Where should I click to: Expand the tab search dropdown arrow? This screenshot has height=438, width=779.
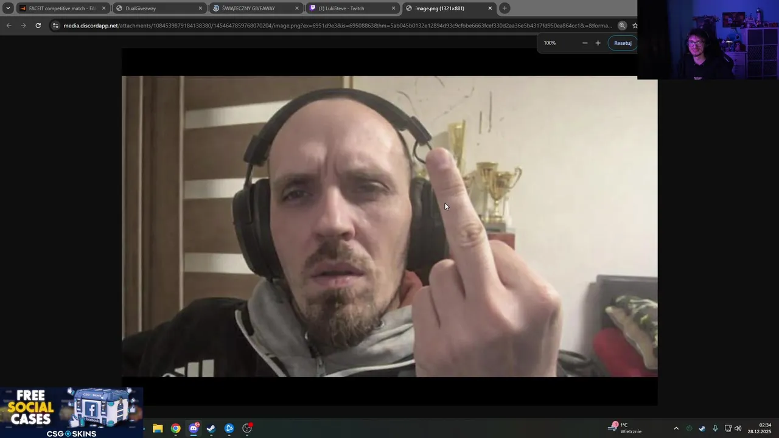click(8, 9)
